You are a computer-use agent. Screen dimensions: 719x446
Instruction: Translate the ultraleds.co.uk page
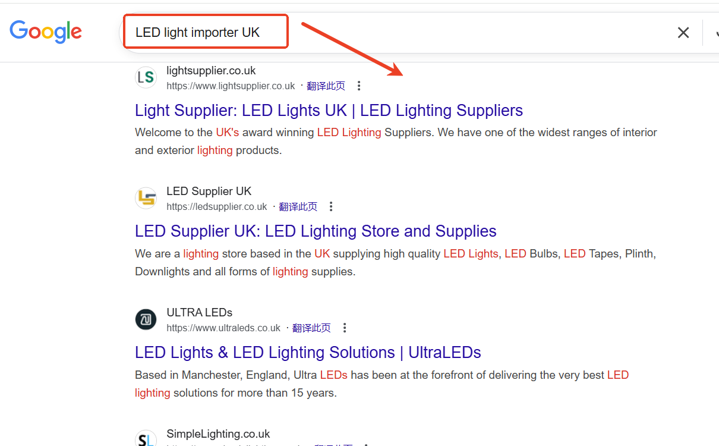[311, 328]
